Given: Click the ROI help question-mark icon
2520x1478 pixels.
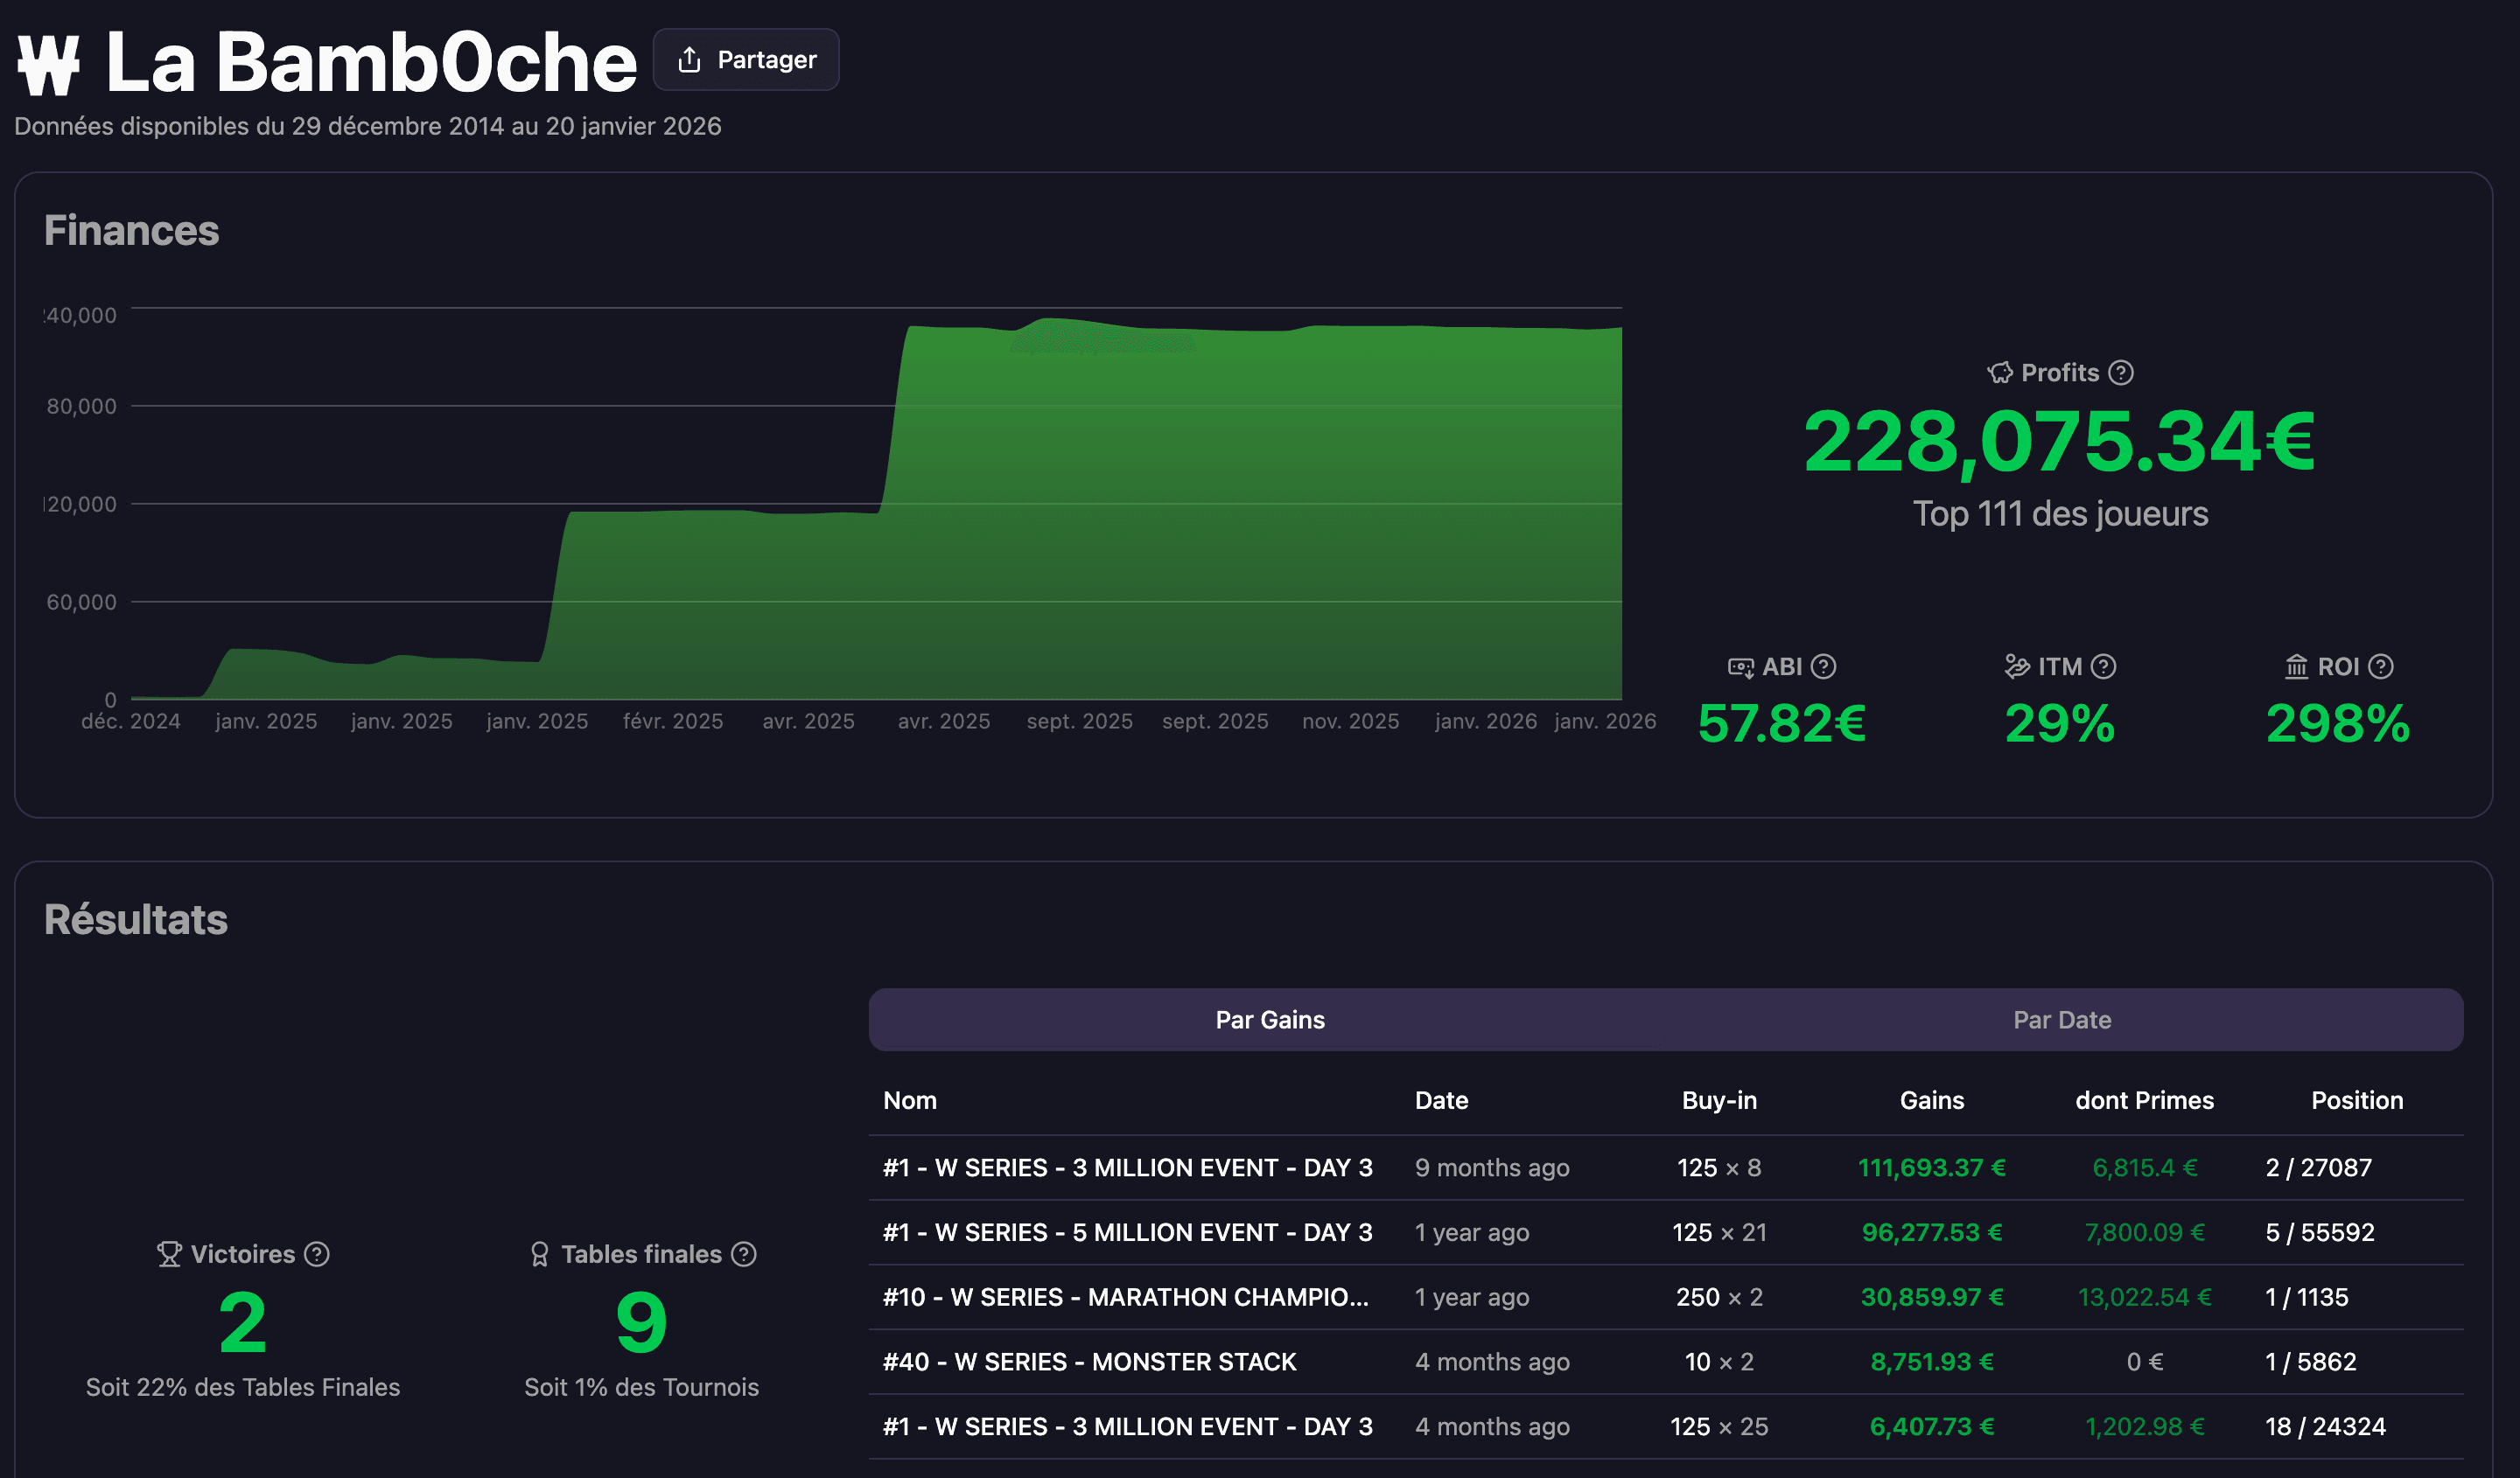Looking at the screenshot, I should (2381, 666).
